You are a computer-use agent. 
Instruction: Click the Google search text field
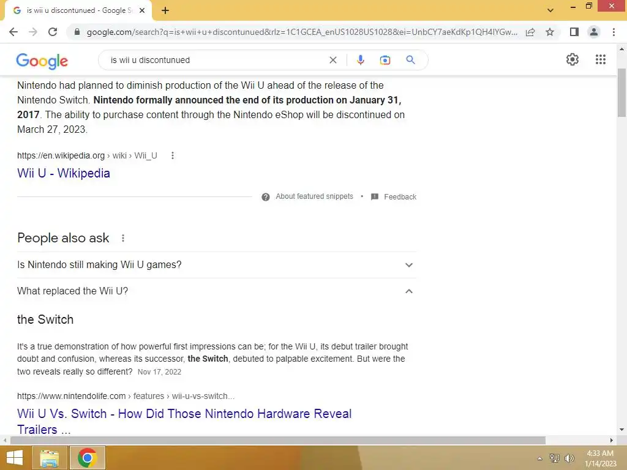pyautogui.click(x=216, y=60)
